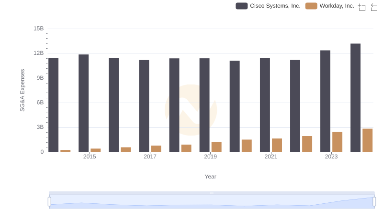Click the 12B y-axis label
Image resolution: width=383 pixels, height=220 pixels.
[39, 53]
